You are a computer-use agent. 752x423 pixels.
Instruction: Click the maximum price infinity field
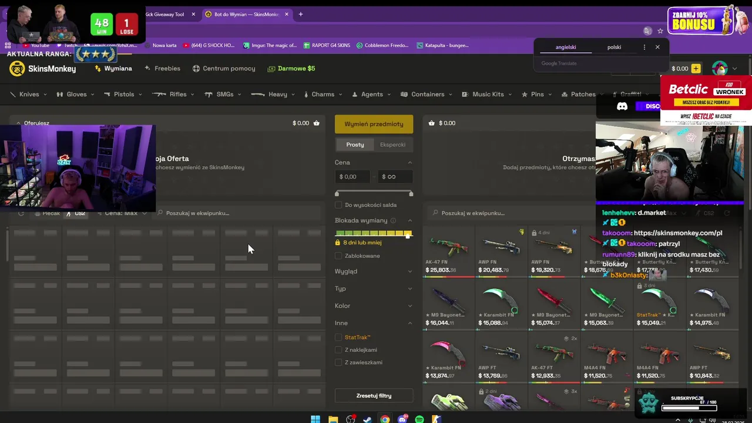click(395, 176)
